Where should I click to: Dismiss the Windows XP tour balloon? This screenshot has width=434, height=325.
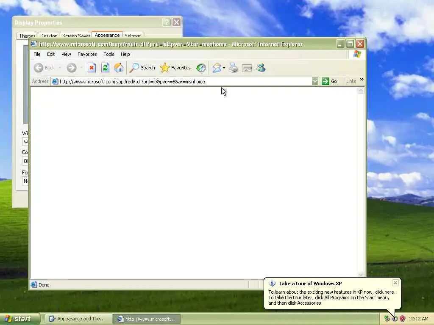(x=395, y=282)
